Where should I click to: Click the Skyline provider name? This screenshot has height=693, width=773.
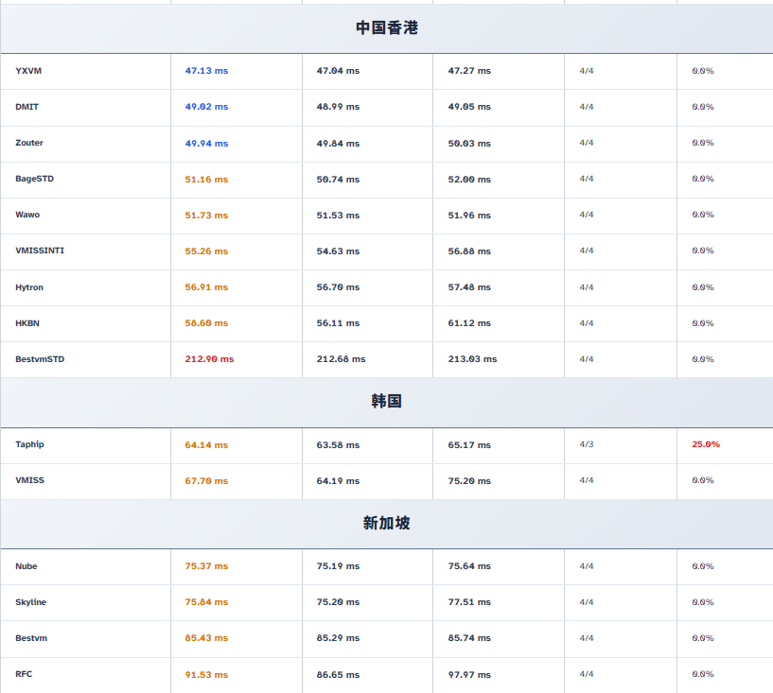(x=30, y=602)
